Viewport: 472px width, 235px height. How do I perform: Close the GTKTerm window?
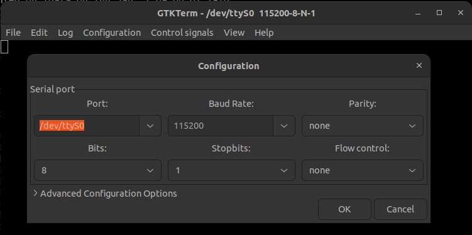coord(460,13)
